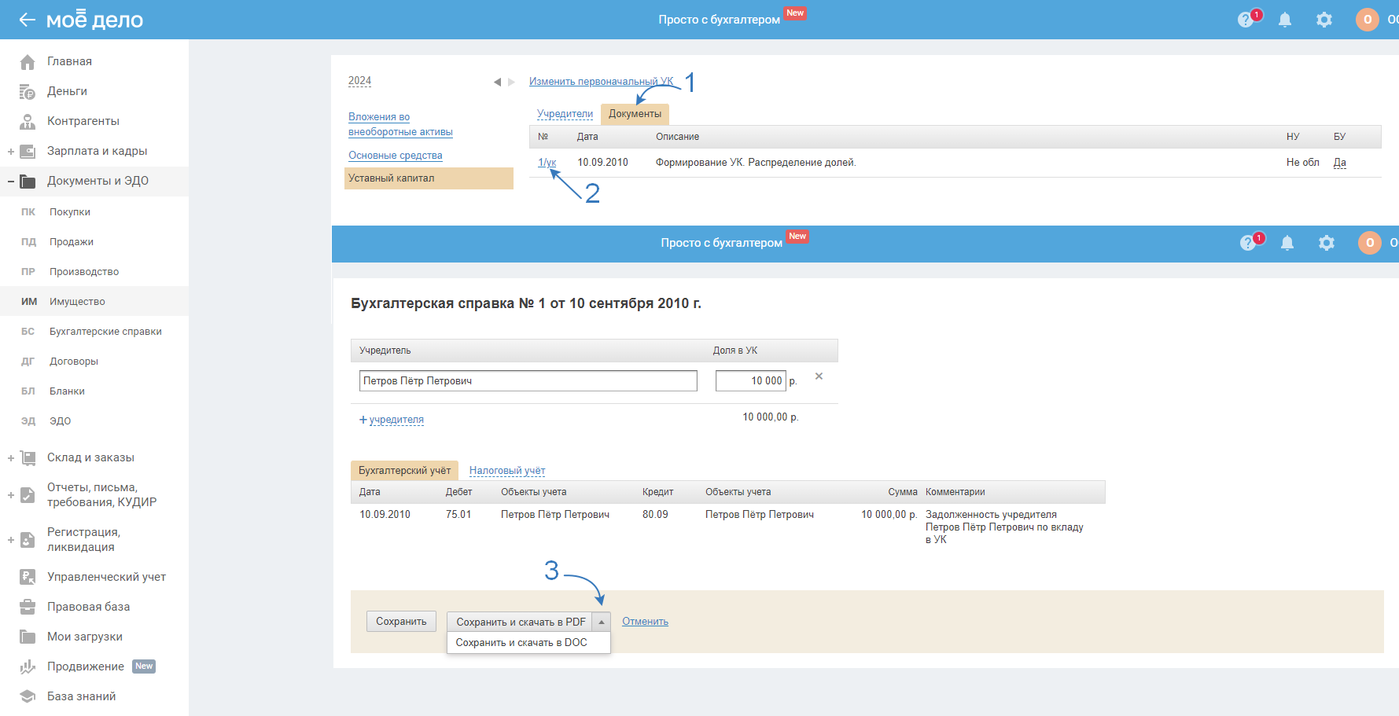
Task: Click the Зарплата и кадры wallet icon
Action: pos(28,151)
